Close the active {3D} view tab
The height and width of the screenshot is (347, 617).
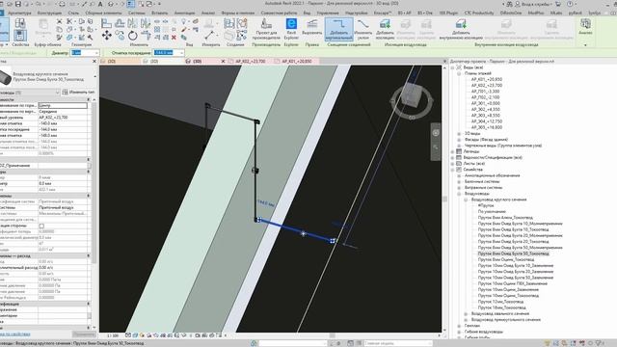223,62
